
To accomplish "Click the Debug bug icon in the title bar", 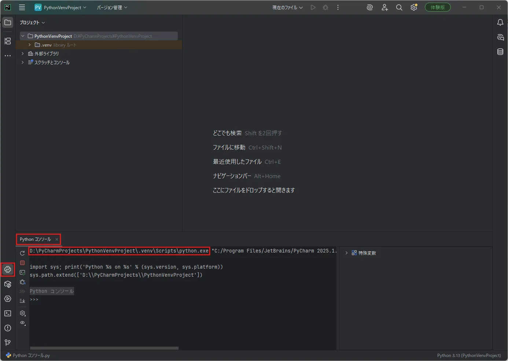I will click(x=325, y=7).
